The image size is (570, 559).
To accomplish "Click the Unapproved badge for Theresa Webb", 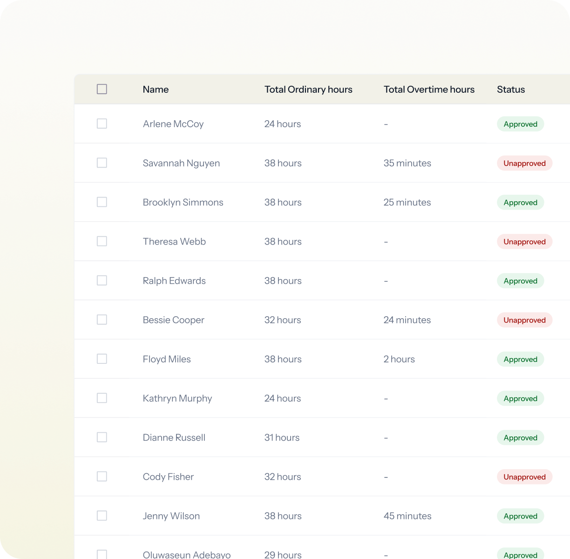I will click(525, 241).
